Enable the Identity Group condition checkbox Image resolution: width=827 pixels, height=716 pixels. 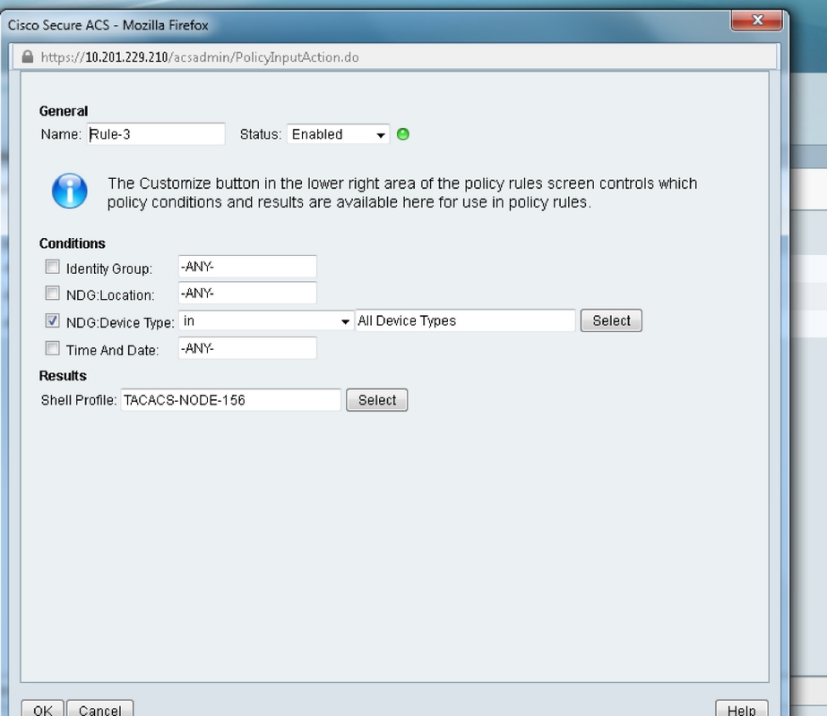(52, 267)
